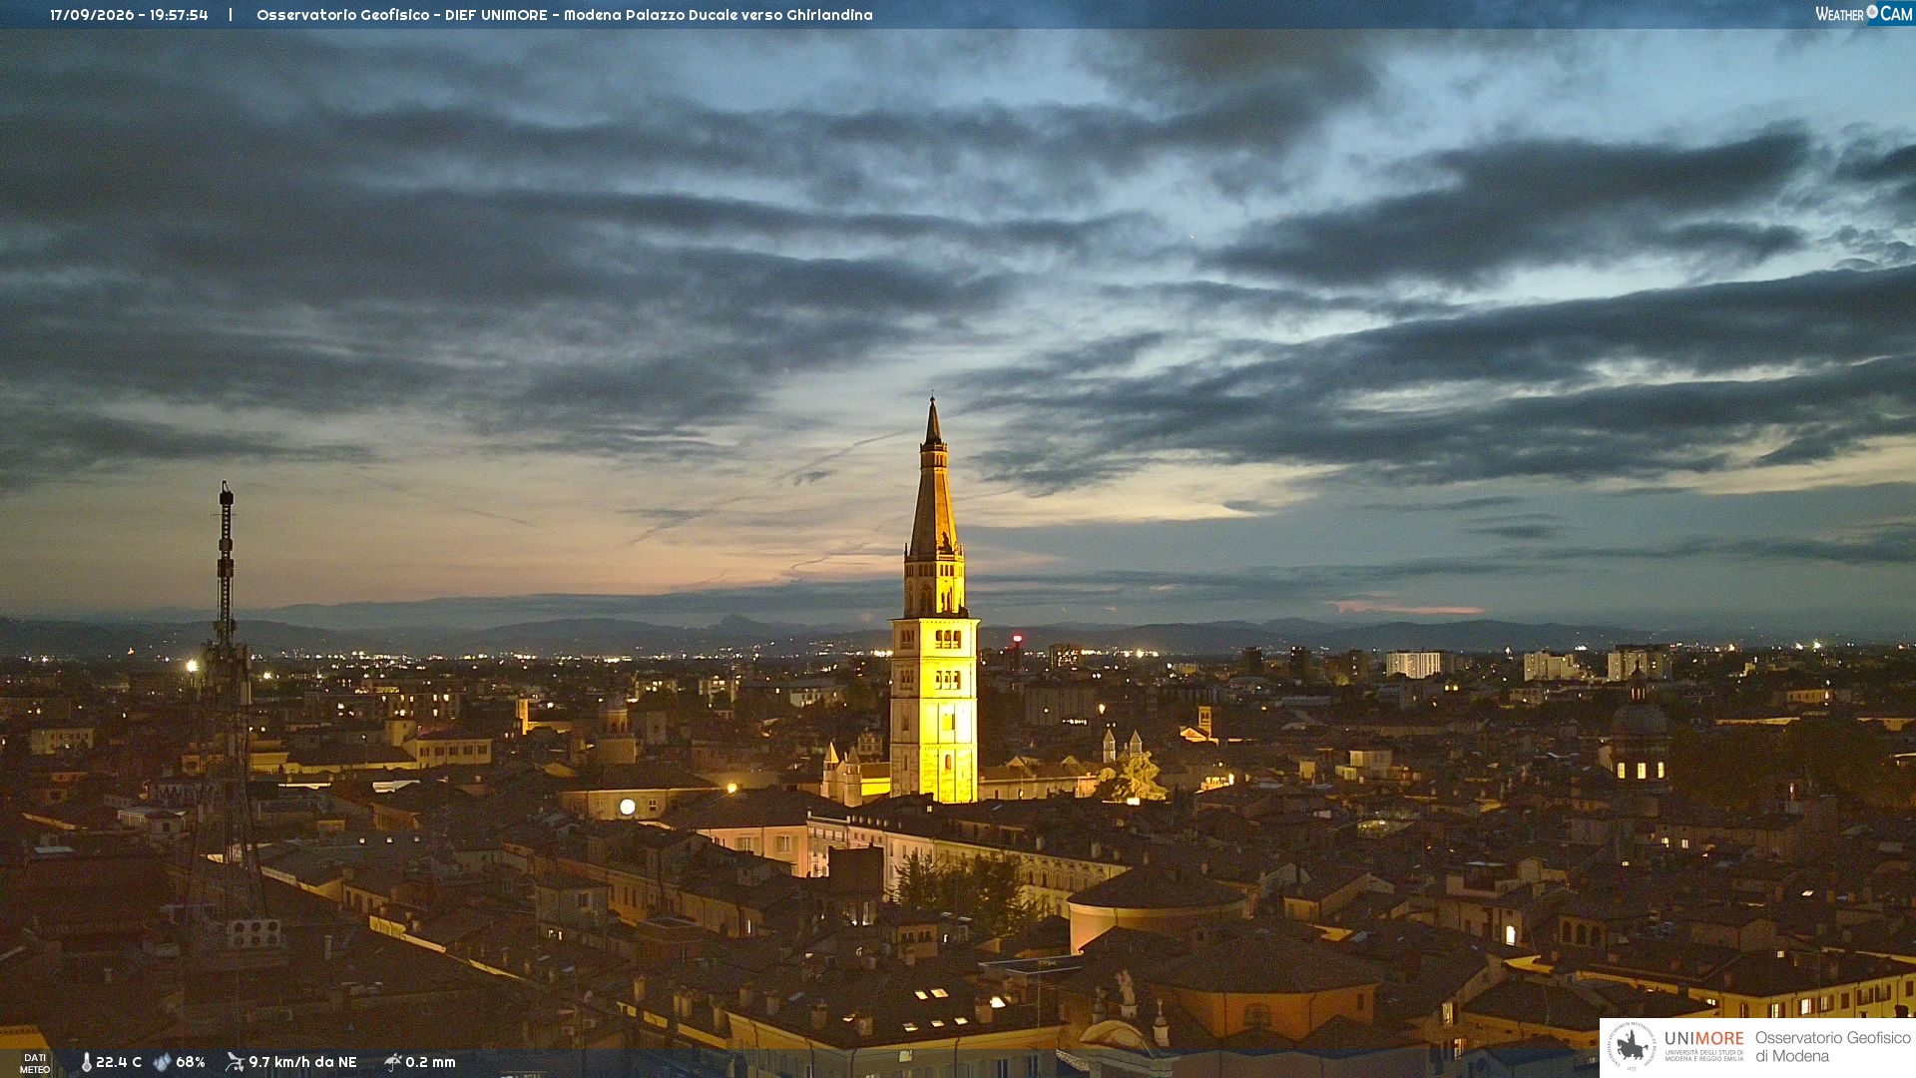
Task: Click the Osservatorio Geofisico di Modena text
Action: click(x=1832, y=1047)
